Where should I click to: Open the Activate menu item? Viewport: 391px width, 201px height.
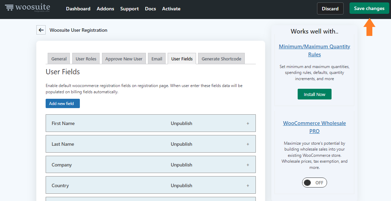pos(171,9)
